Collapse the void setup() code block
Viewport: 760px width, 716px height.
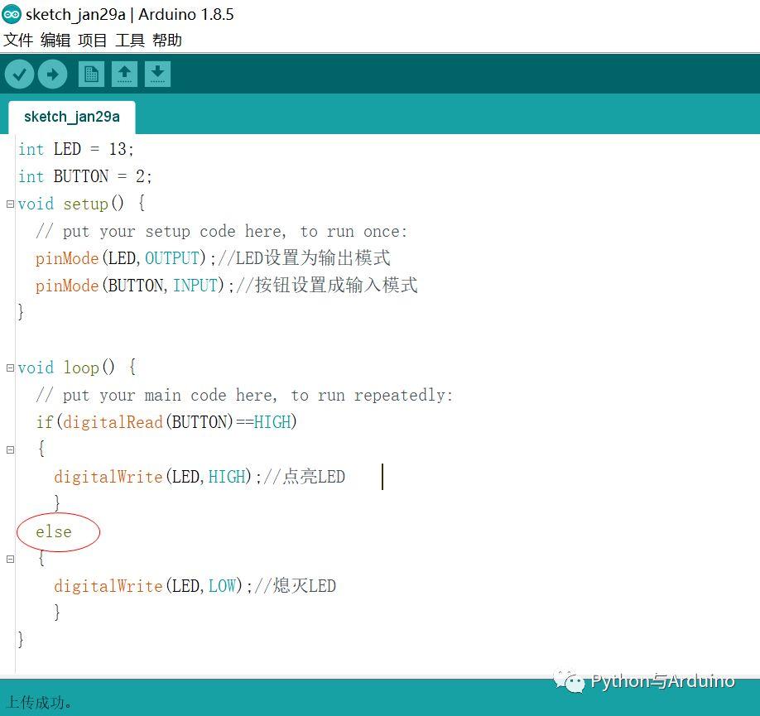pos(10,204)
